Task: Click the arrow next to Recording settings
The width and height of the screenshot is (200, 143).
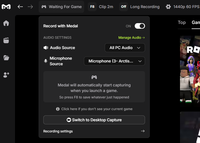Action: [143, 131]
